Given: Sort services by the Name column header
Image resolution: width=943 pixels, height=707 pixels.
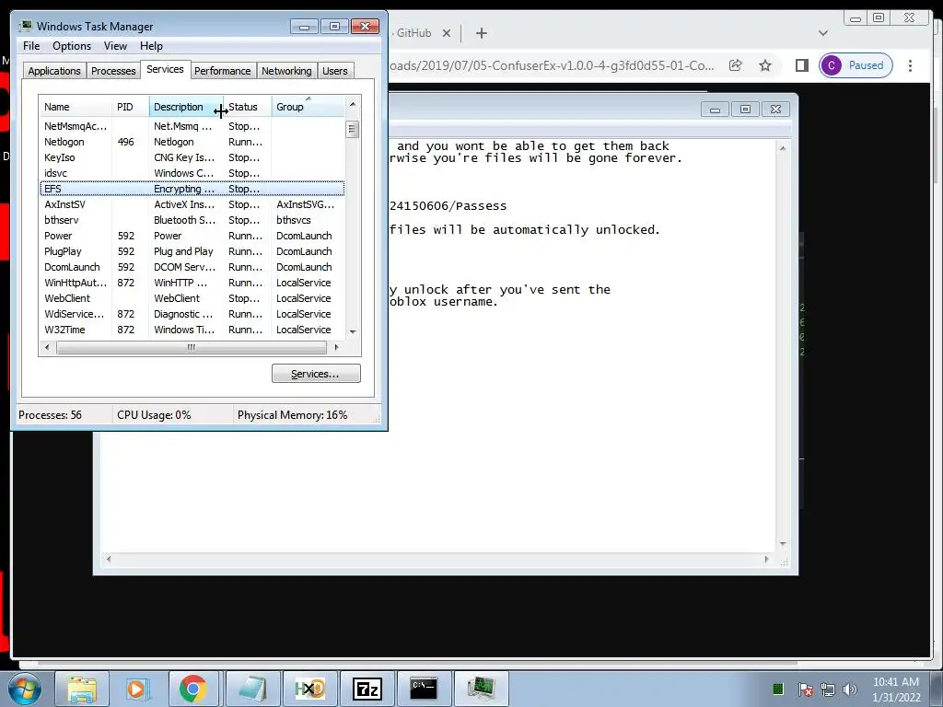Looking at the screenshot, I should [76, 107].
